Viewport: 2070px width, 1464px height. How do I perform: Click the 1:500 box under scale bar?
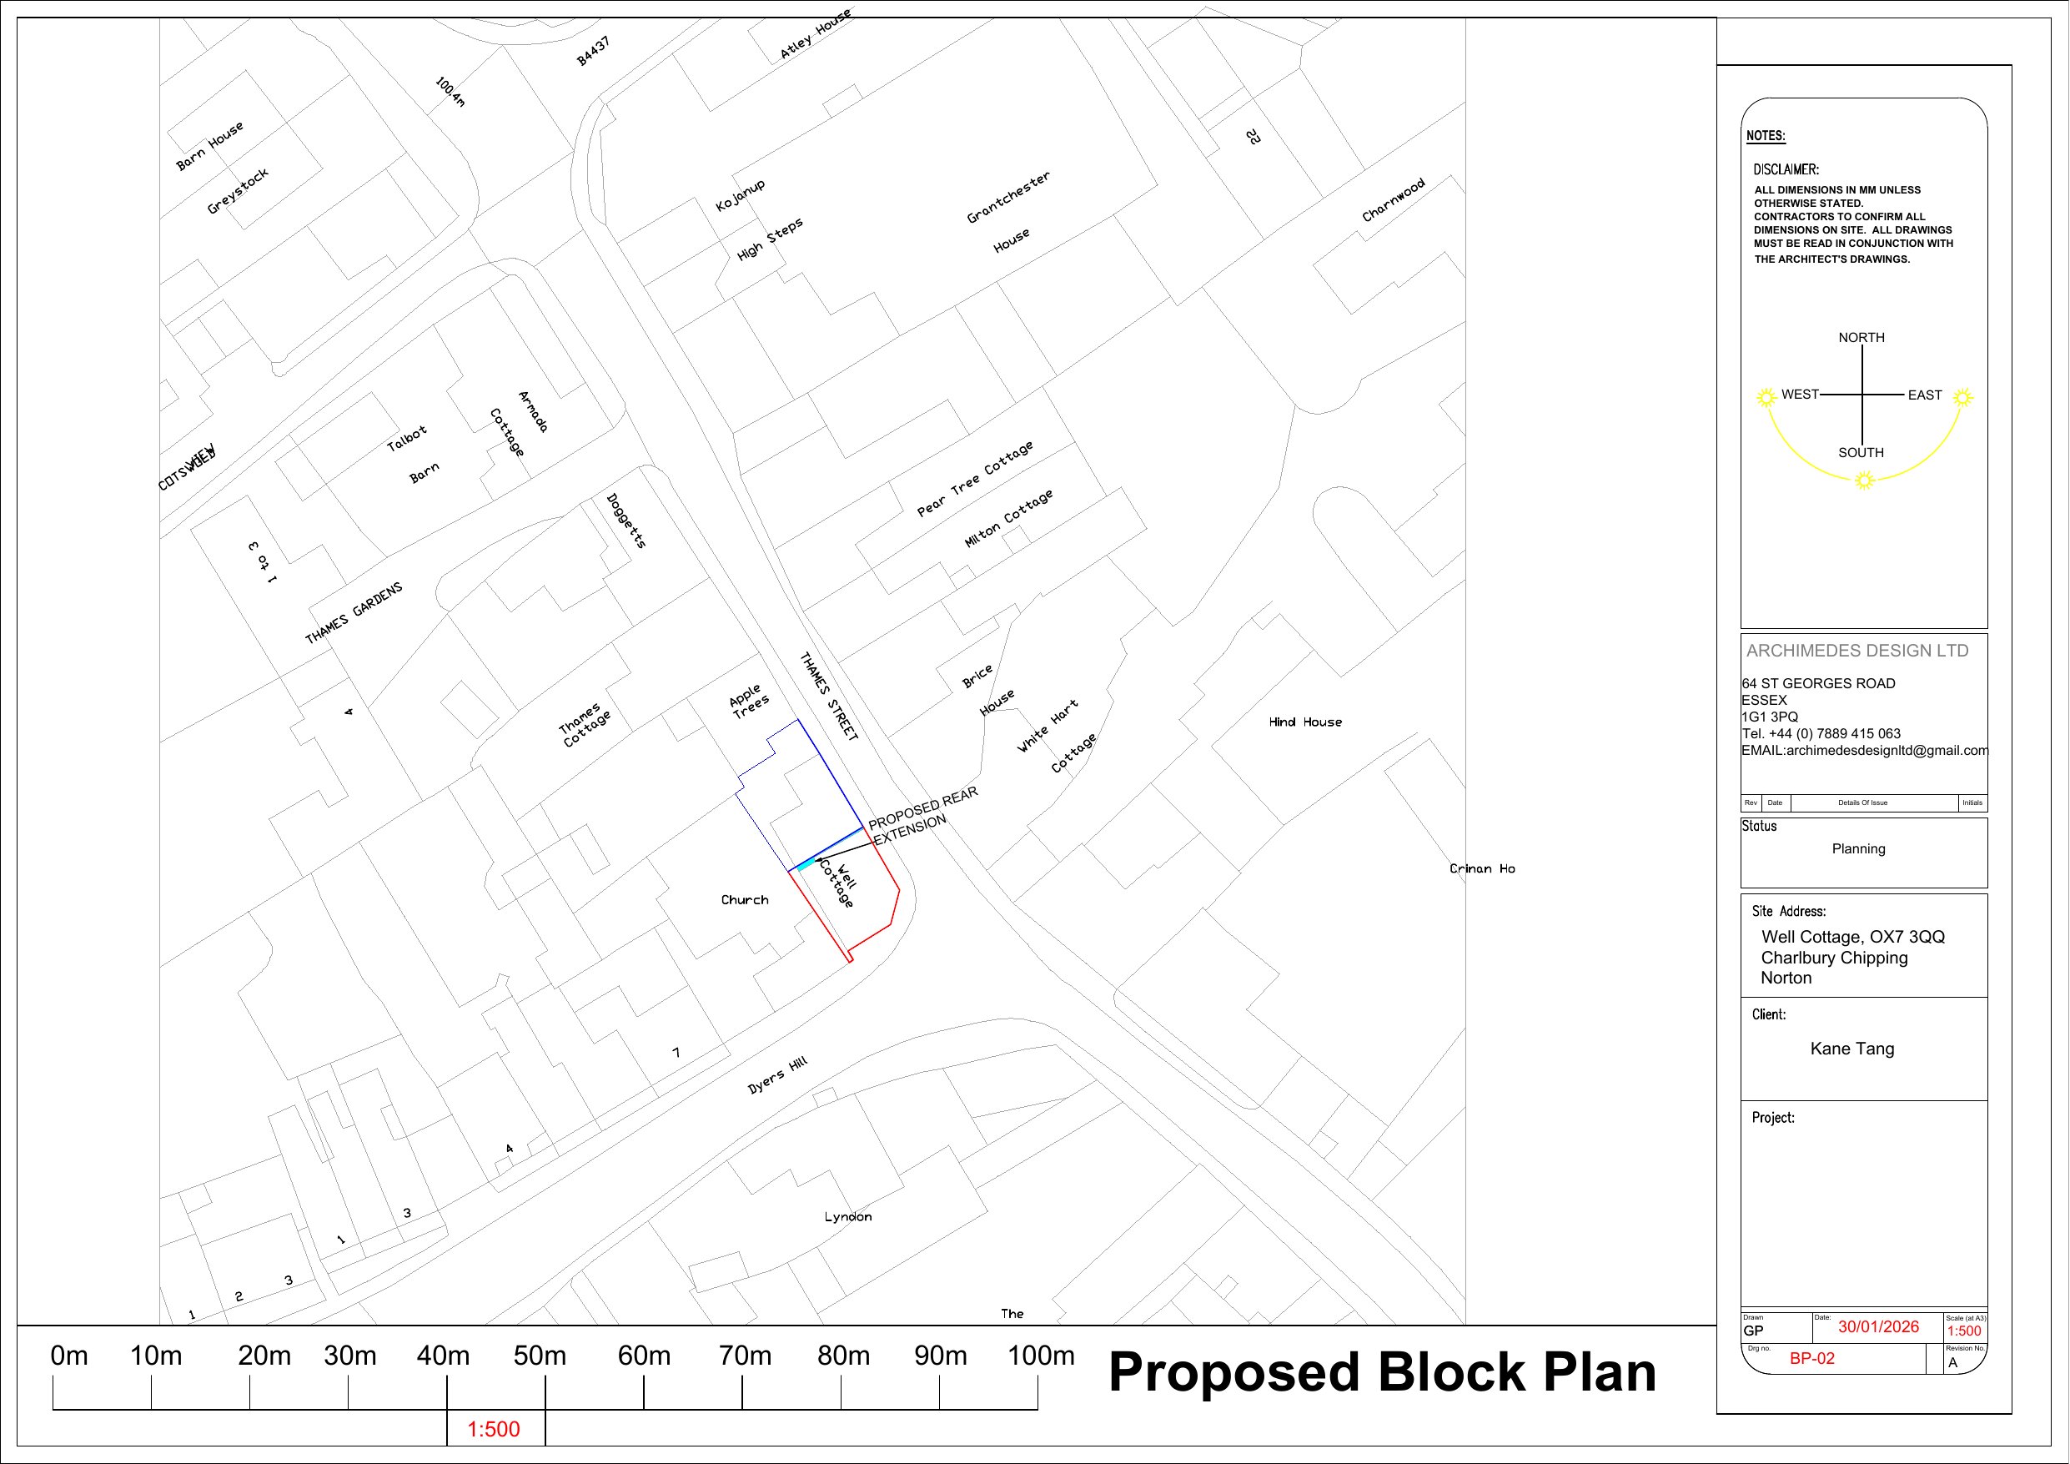click(494, 1429)
